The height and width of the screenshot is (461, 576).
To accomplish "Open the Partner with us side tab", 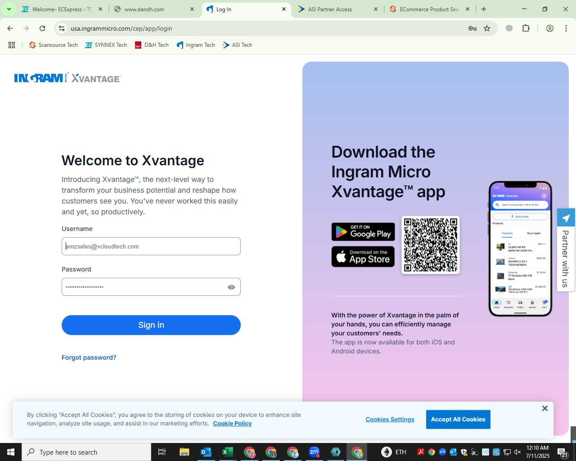I will [x=566, y=250].
